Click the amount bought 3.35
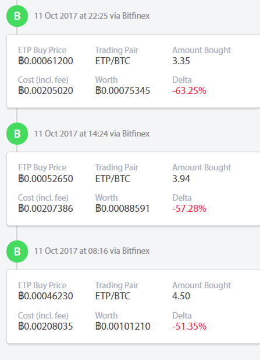The height and width of the screenshot is (360, 260). (x=181, y=61)
